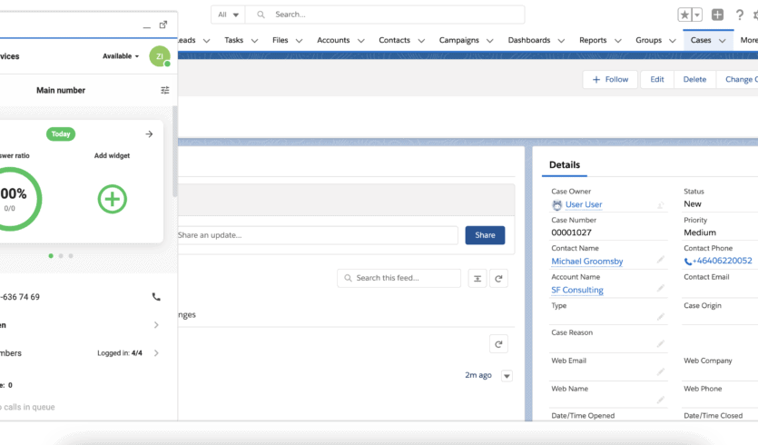Edit the Type field pencil icon
This screenshot has width=758, height=445.
[660, 317]
